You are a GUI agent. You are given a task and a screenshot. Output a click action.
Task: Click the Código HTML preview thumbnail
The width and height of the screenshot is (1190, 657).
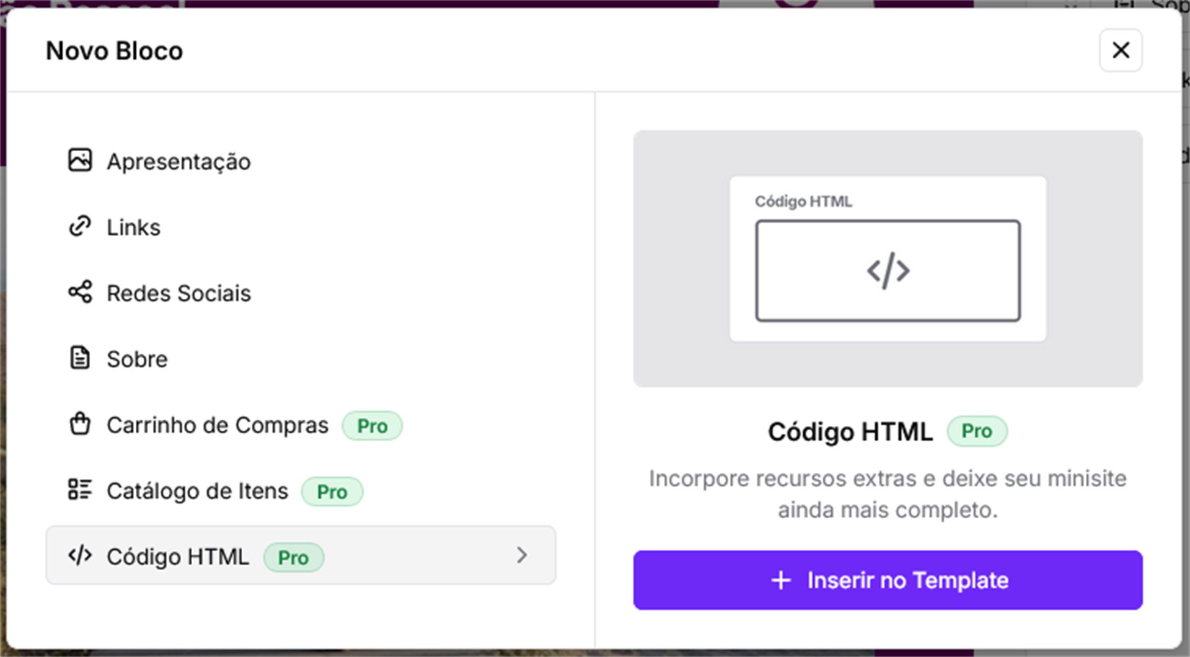888,258
